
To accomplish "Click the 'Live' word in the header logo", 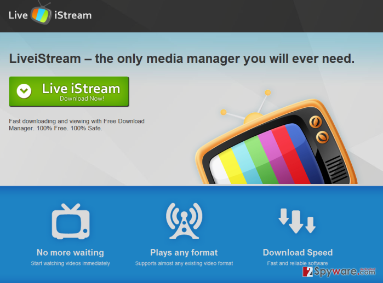I will (x=18, y=15).
